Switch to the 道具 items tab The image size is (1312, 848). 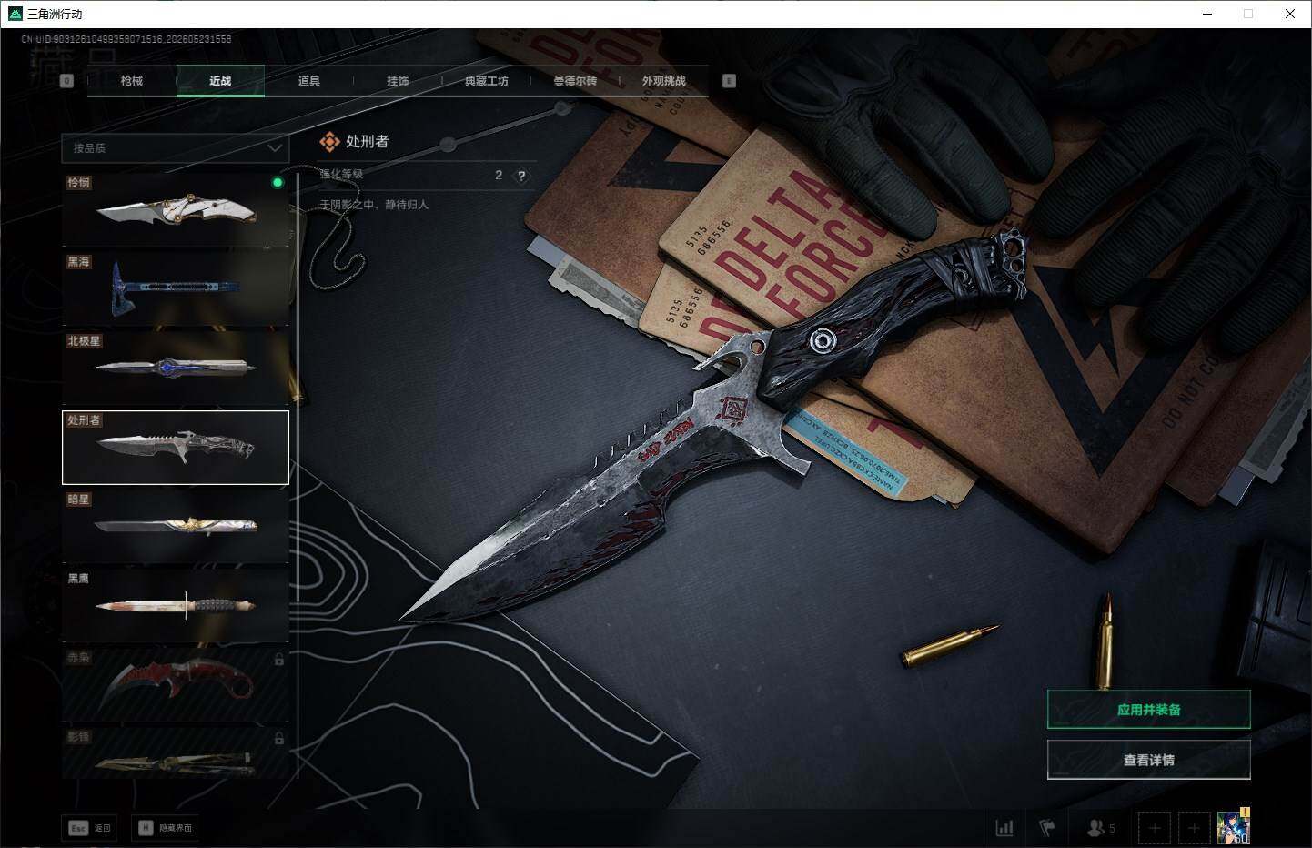click(309, 81)
